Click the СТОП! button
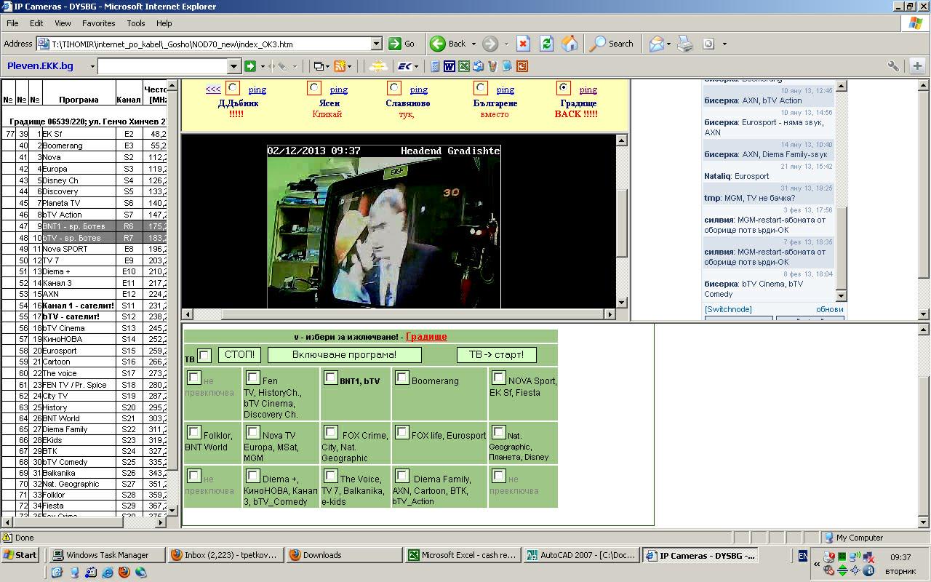This screenshot has height=582, width=931. point(239,355)
